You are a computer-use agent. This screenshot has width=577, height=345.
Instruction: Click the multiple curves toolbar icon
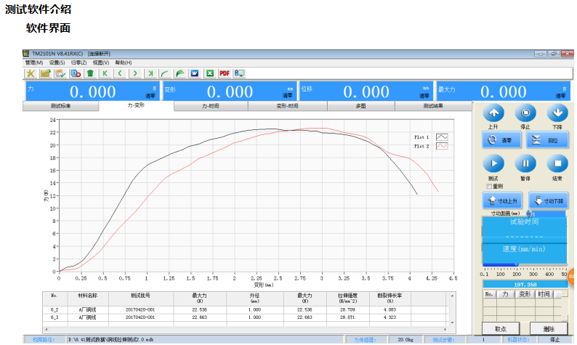(x=180, y=73)
